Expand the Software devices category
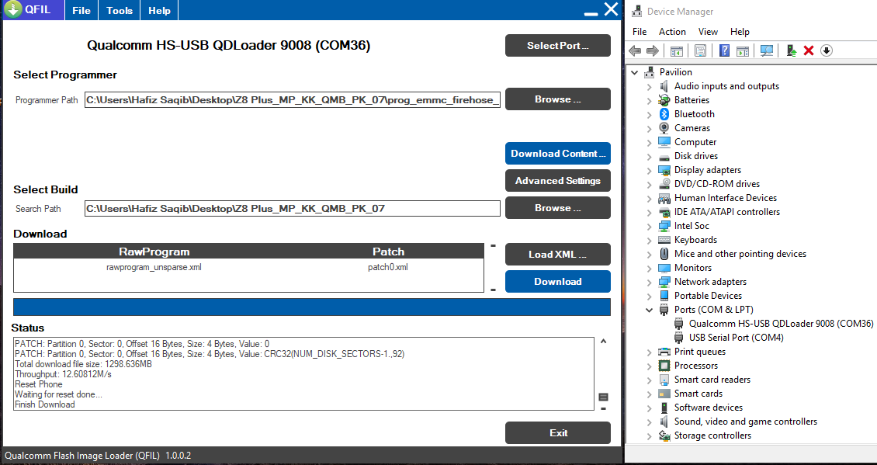The width and height of the screenshot is (877, 465). [x=649, y=408]
